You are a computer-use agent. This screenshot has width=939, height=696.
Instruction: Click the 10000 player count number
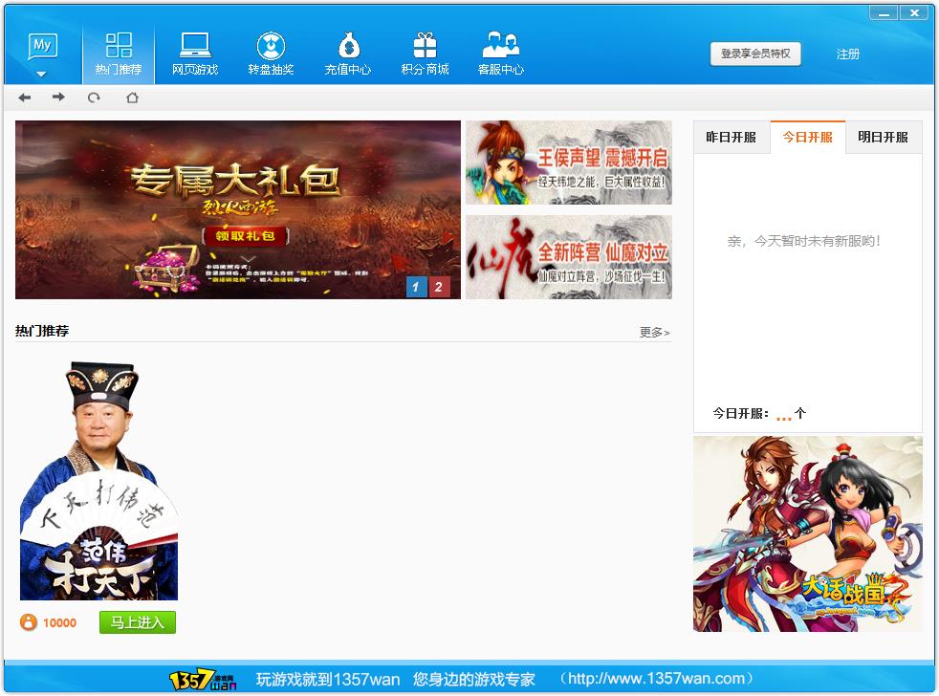[60, 623]
